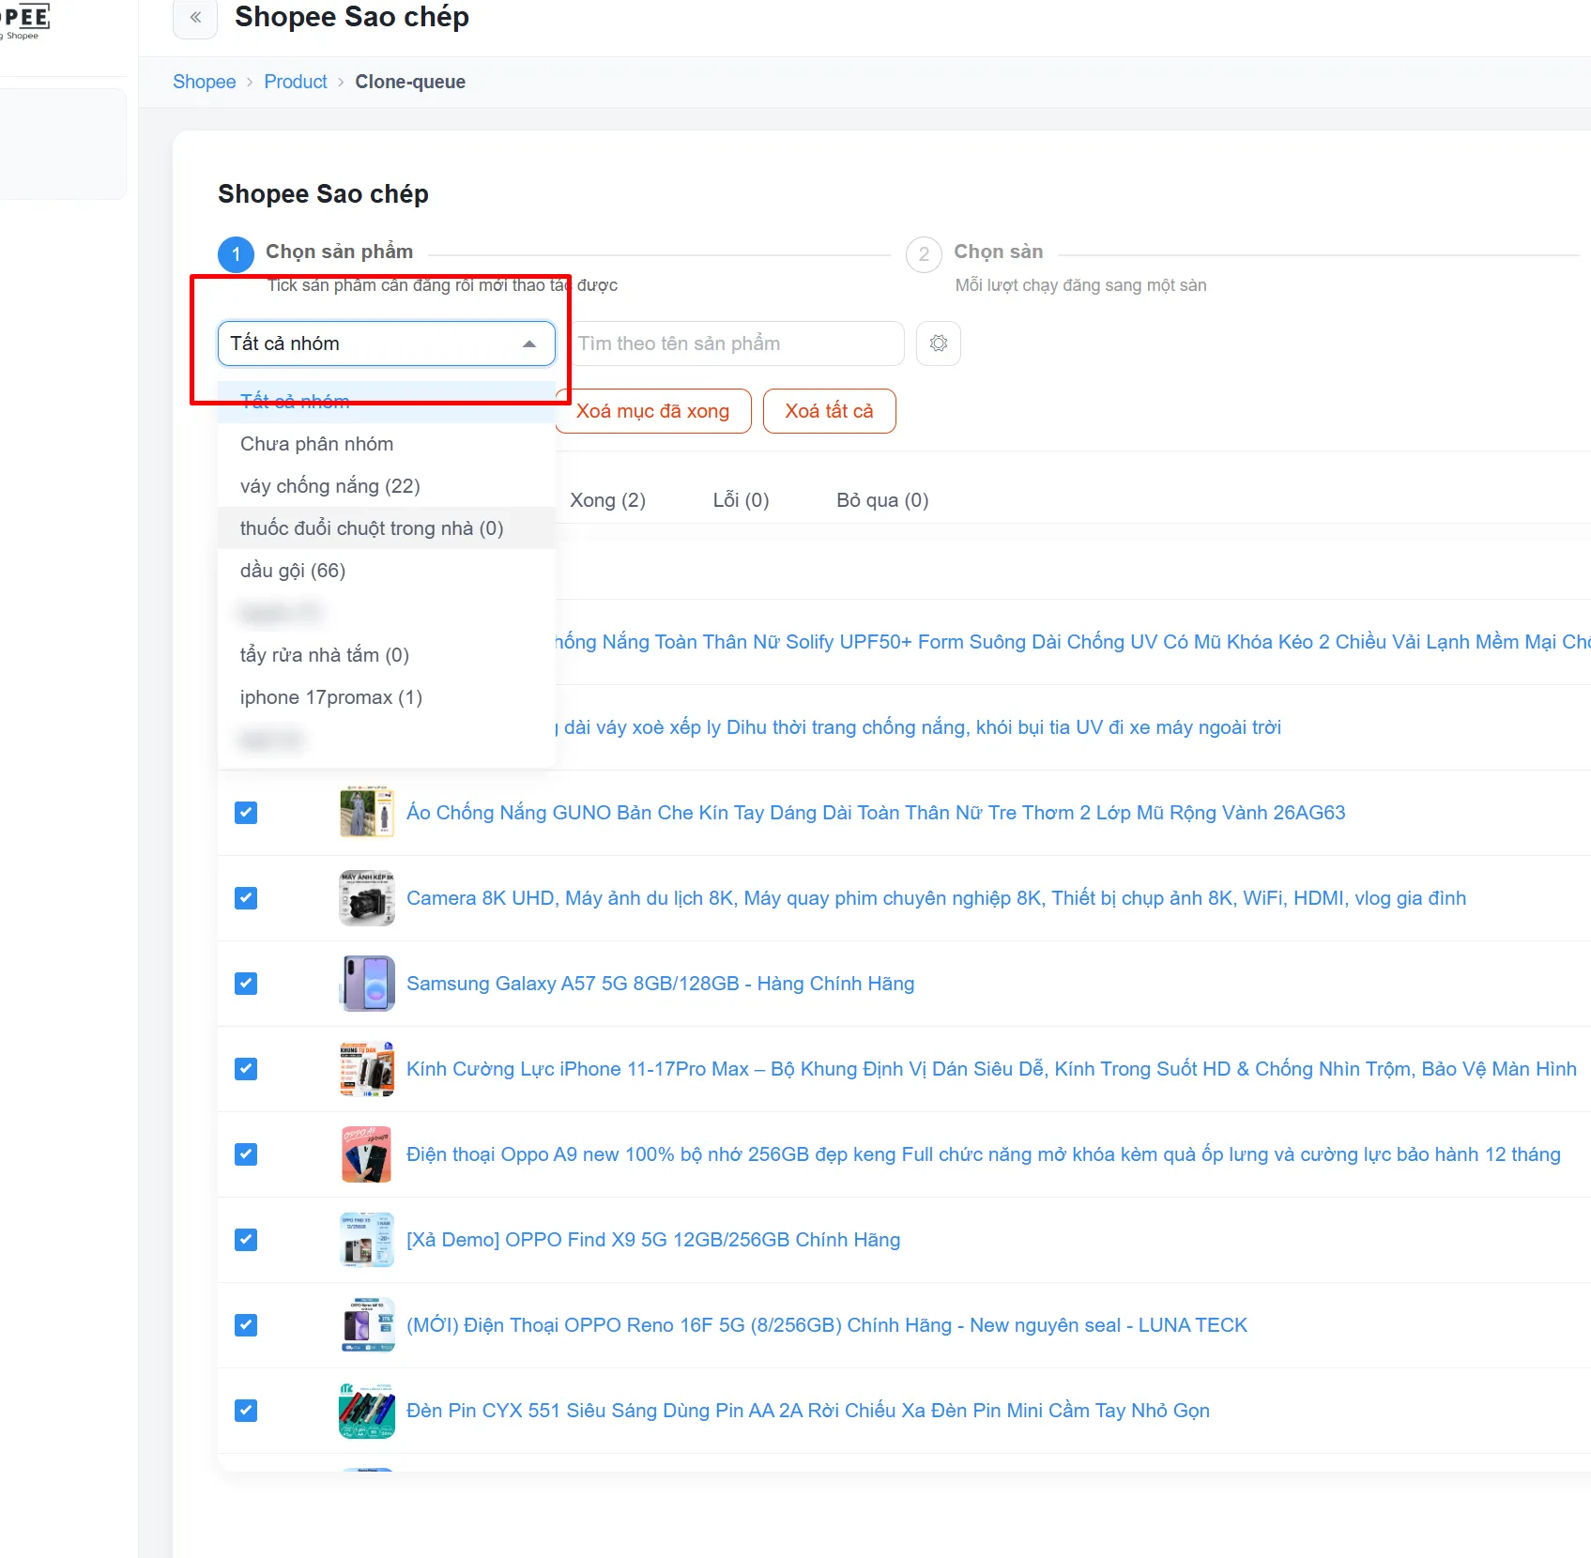This screenshot has width=1591, height=1558.
Task: Deselect the Oppo A9 row checkbox
Action: [246, 1154]
